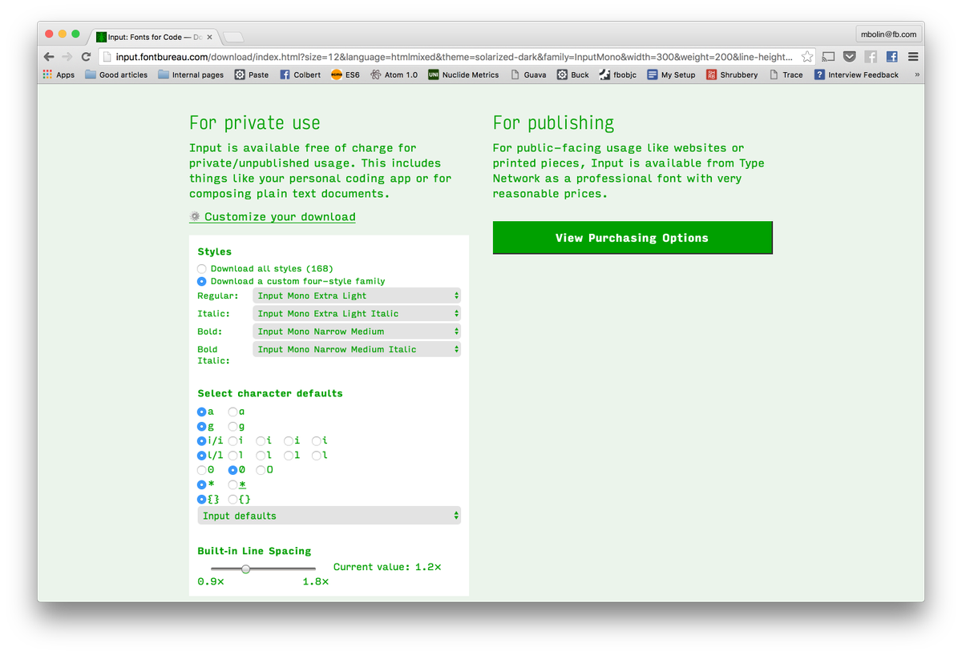Click the Built-in Line Spacing slider handle
Screen dimensions: 962x655
(246, 569)
